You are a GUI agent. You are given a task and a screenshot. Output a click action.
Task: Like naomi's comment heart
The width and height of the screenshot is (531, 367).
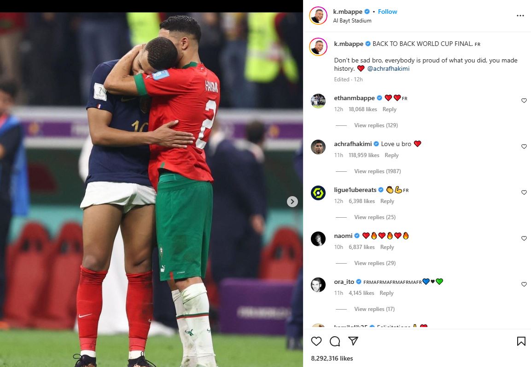[524, 238]
